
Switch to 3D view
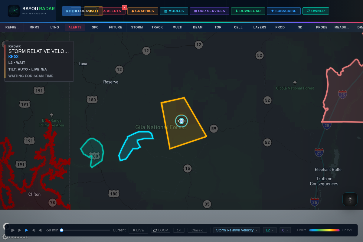(300, 27)
